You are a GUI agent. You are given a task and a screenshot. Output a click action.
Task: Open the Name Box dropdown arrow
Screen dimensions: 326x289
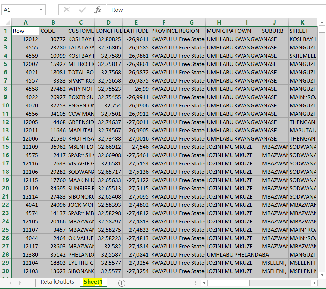(42, 10)
